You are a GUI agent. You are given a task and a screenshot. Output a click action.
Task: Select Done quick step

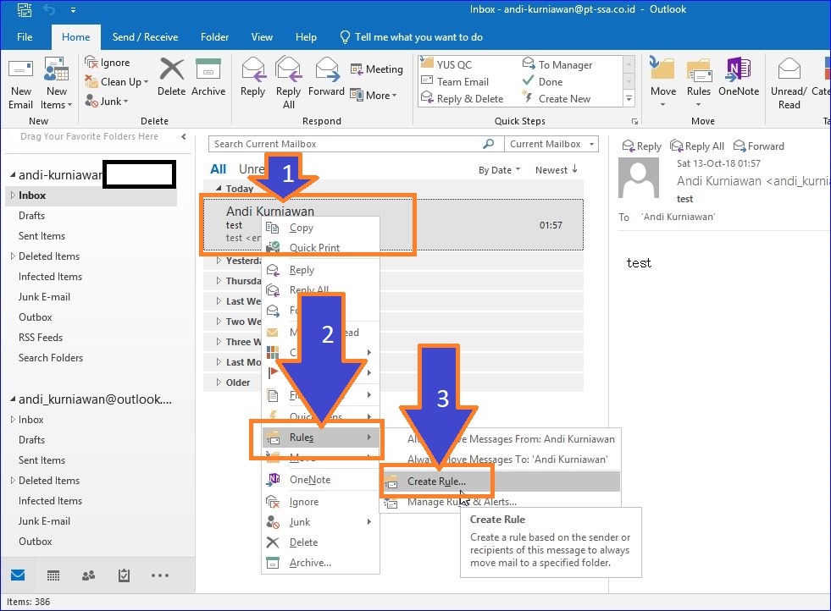543,81
